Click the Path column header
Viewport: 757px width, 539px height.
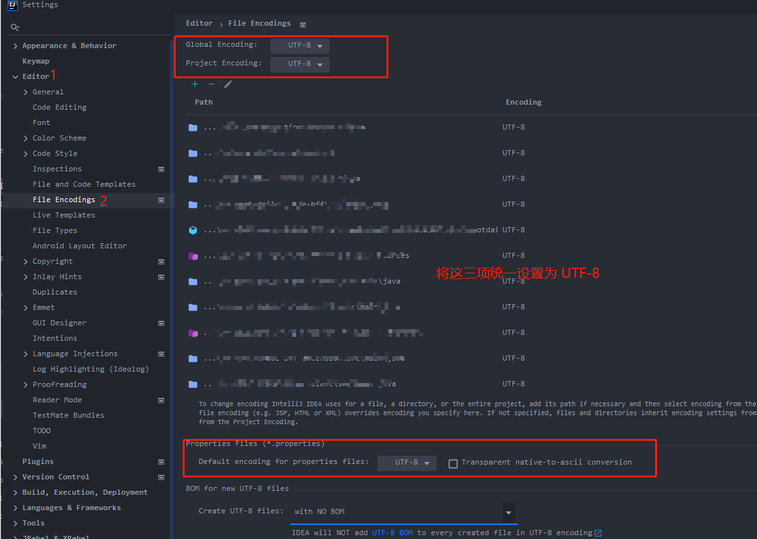click(204, 102)
